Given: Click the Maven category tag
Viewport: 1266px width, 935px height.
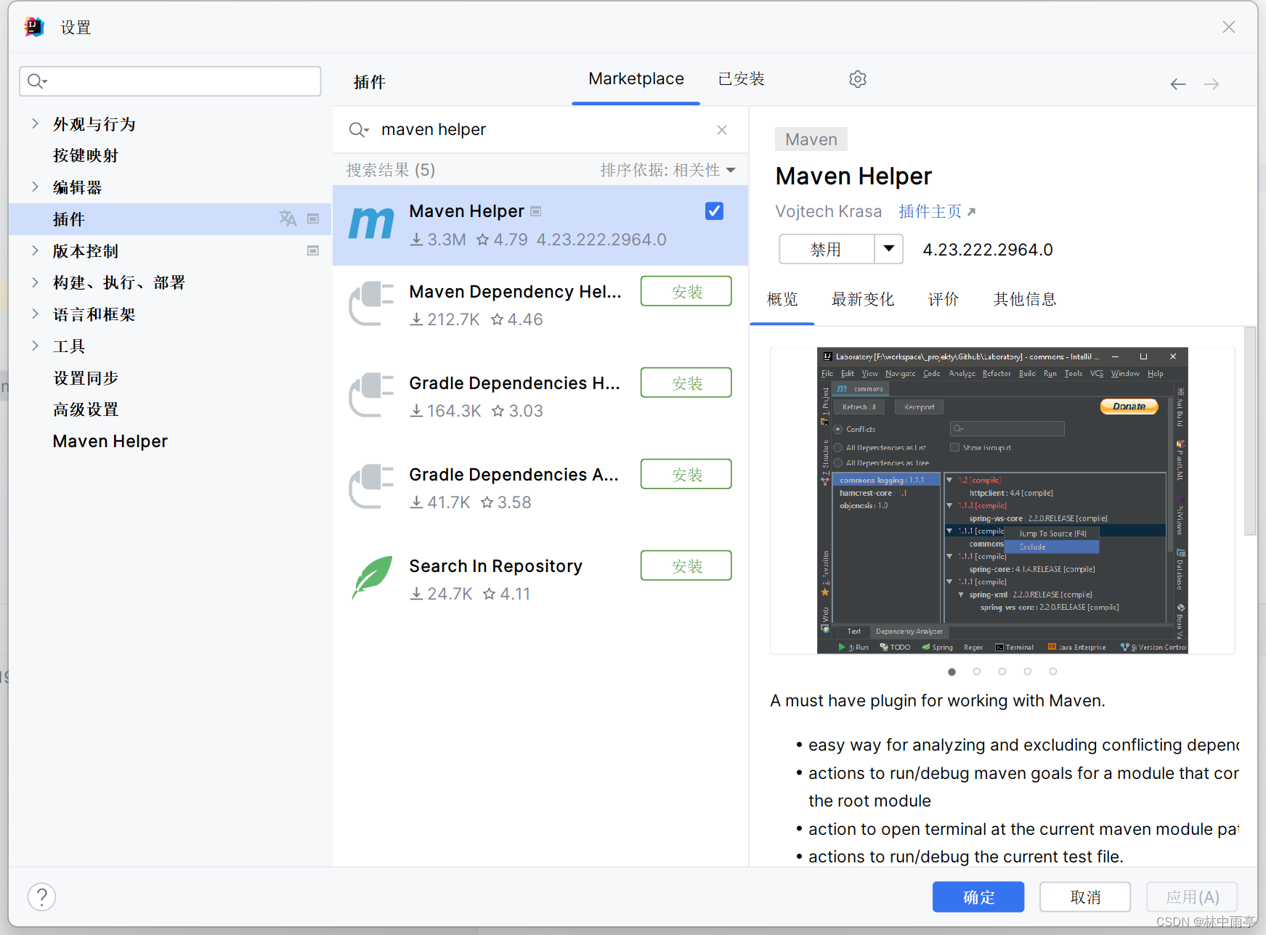Looking at the screenshot, I should 811,139.
